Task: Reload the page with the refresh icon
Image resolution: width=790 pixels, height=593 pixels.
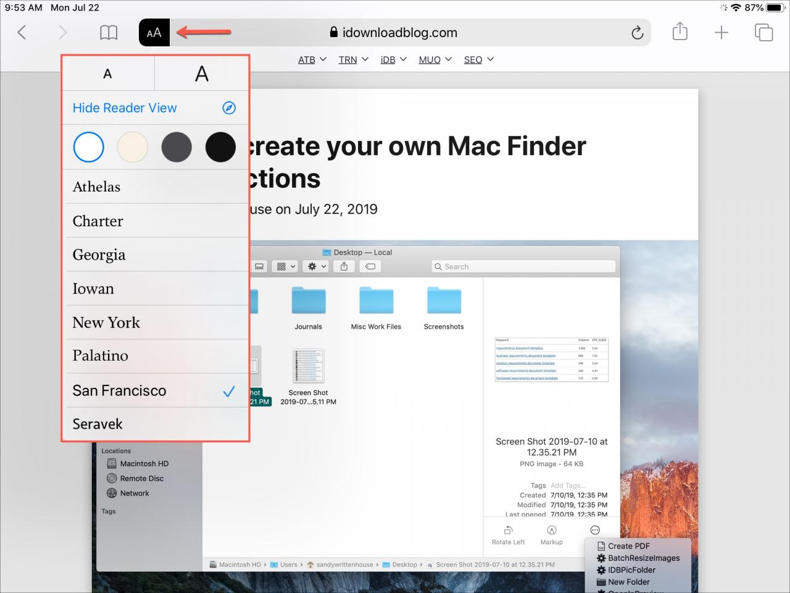Action: (x=638, y=33)
